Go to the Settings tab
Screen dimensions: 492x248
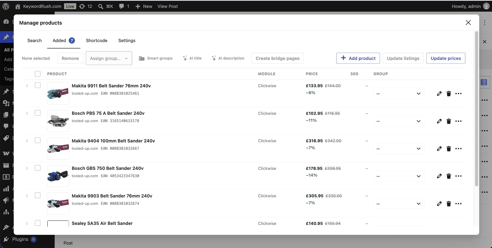[x=127, y=41]
